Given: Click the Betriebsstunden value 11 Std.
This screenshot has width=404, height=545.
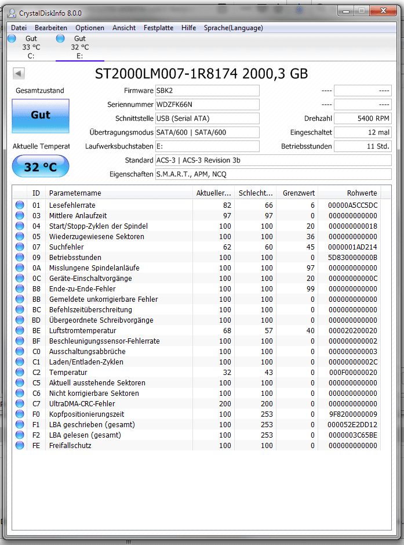Looking at the screenshot, I should [363, 146].
